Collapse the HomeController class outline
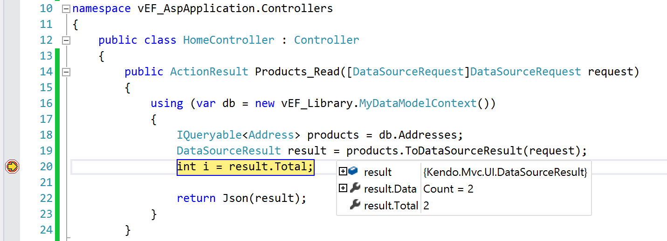Image resolution: width=667 pixels, height=241 pixels. (66, 40)
